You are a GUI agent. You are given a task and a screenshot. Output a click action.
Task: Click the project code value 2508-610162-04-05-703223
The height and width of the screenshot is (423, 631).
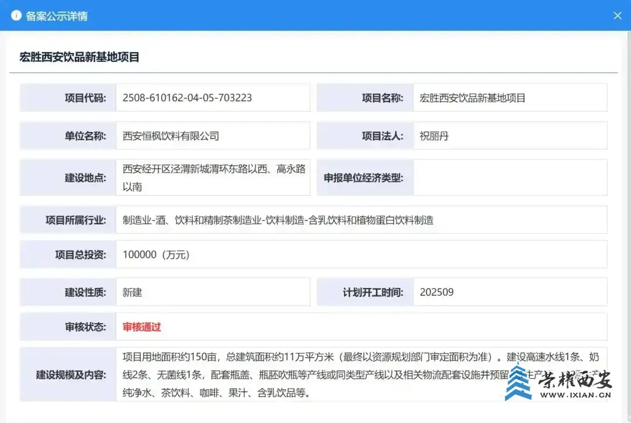pyautogui.click(x=187, y=98)
